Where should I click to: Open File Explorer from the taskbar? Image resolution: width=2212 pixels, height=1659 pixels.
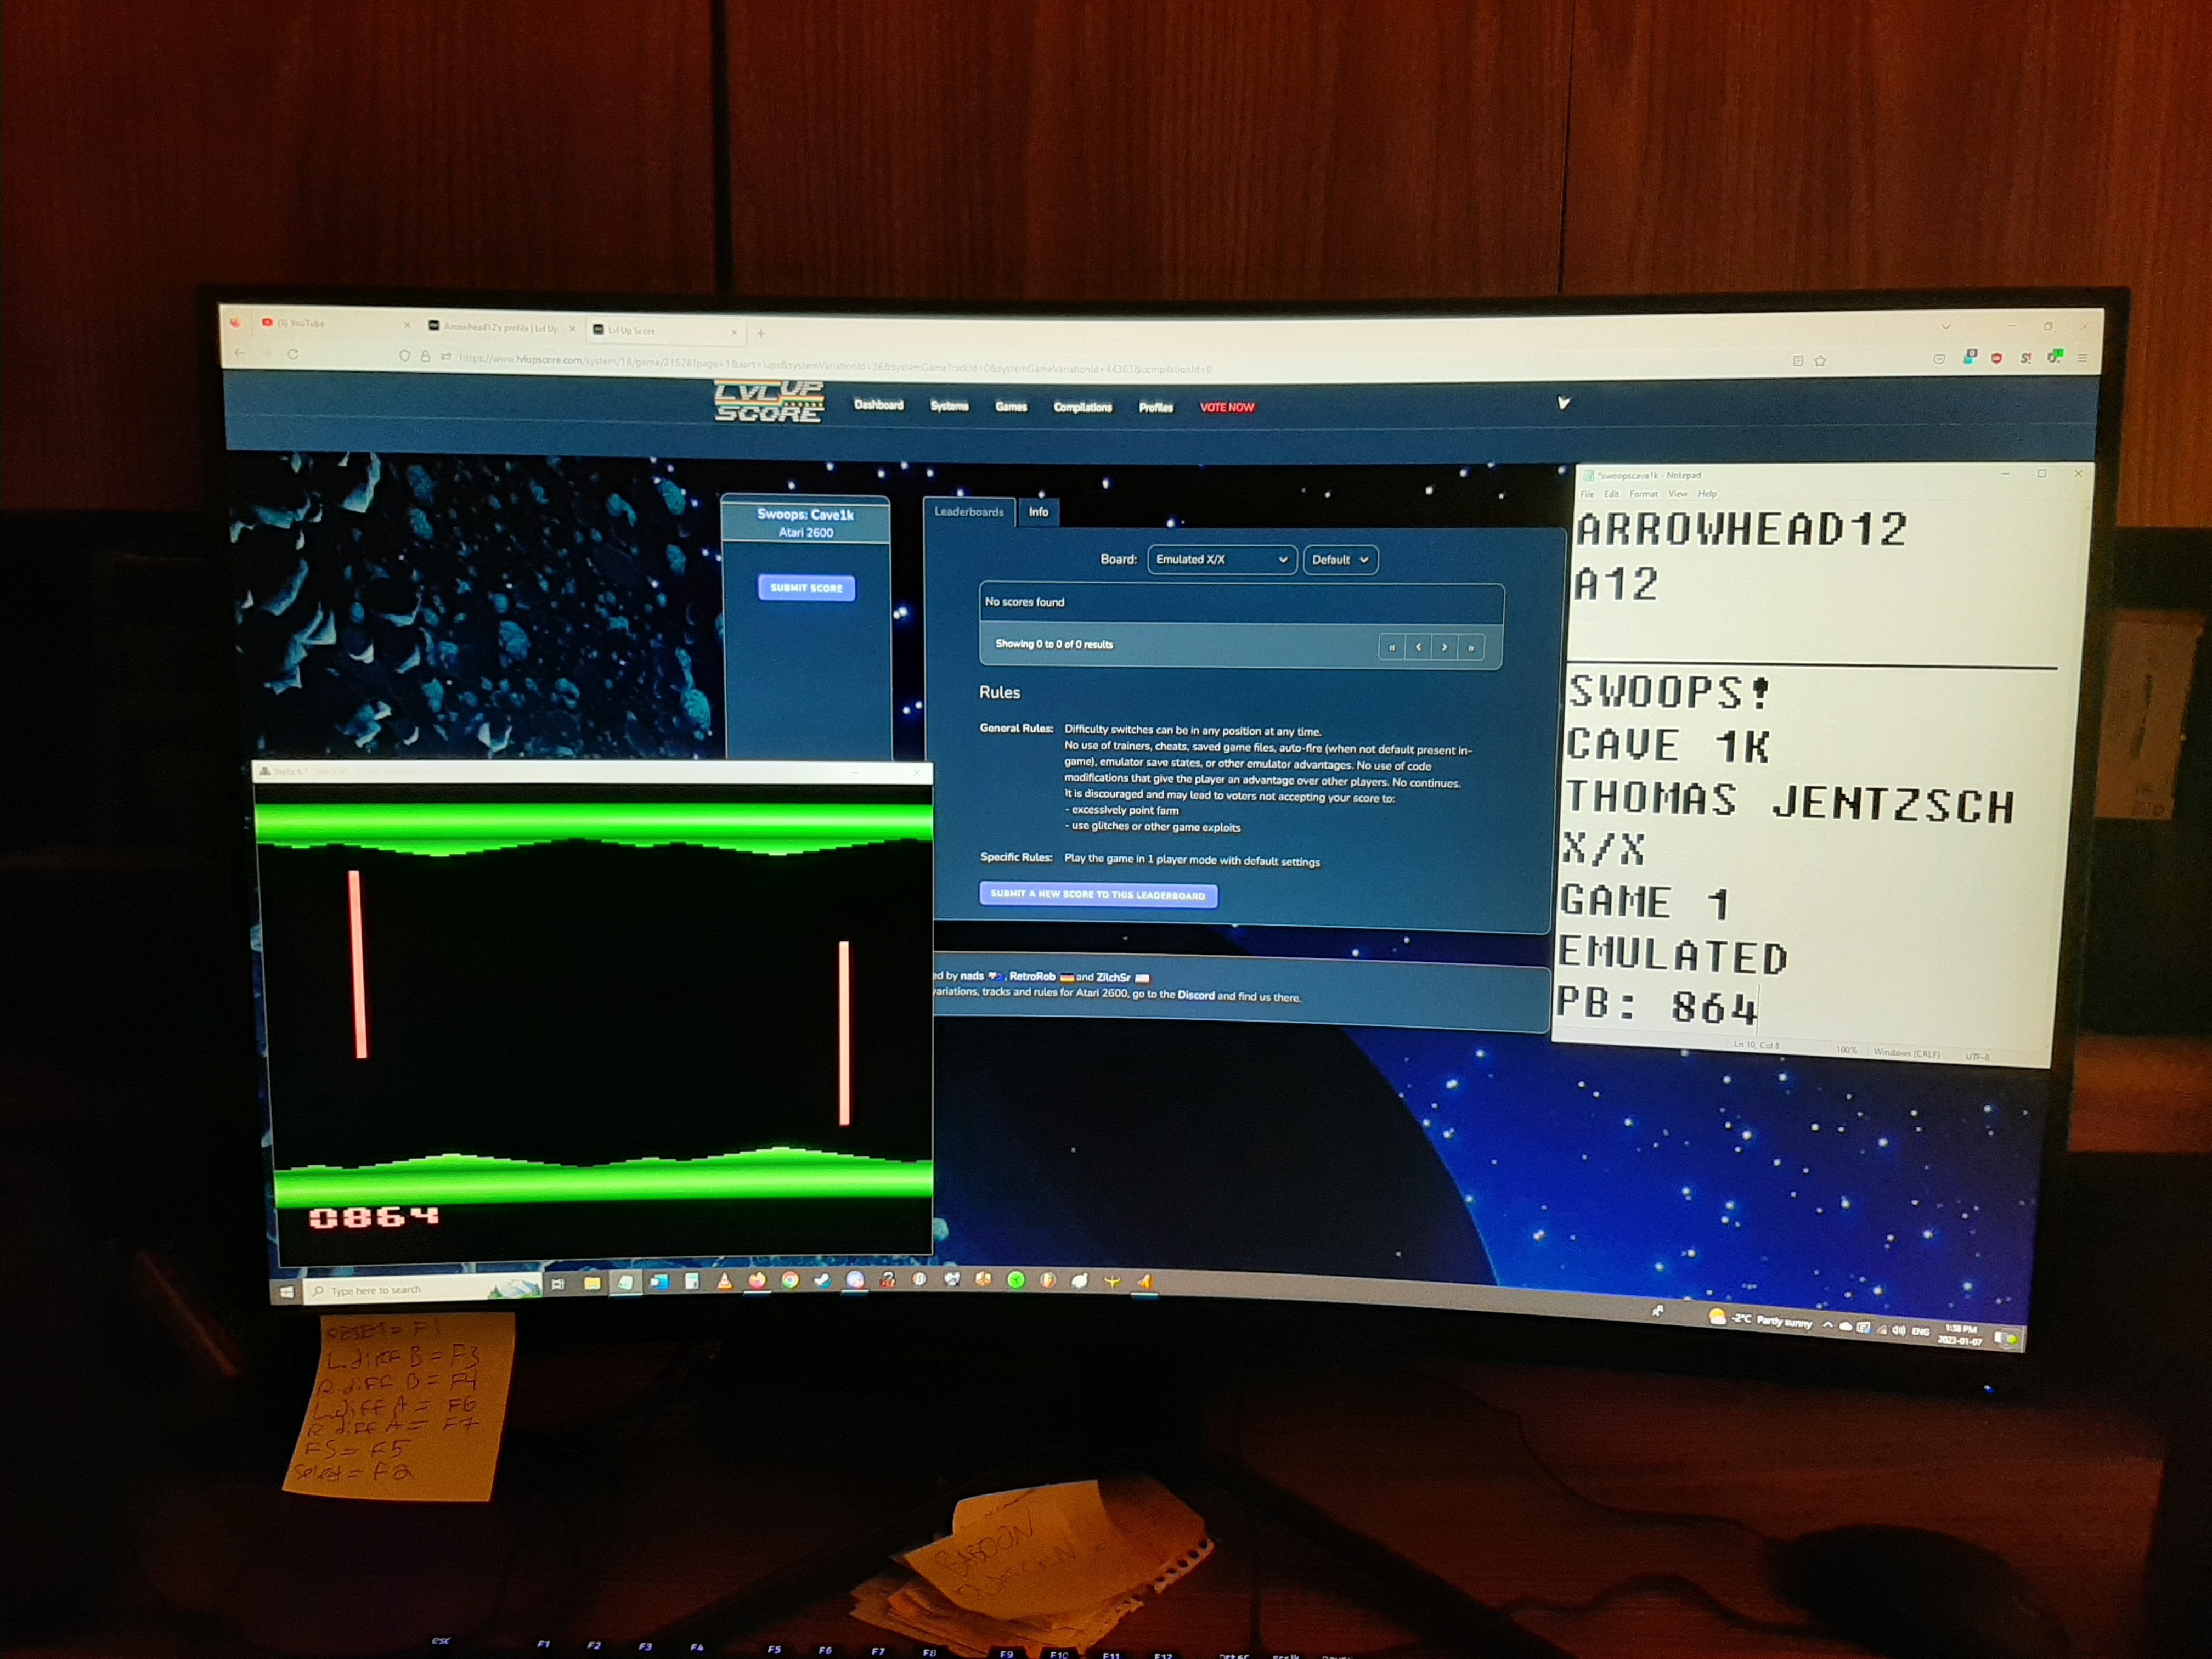(592, 1284)
